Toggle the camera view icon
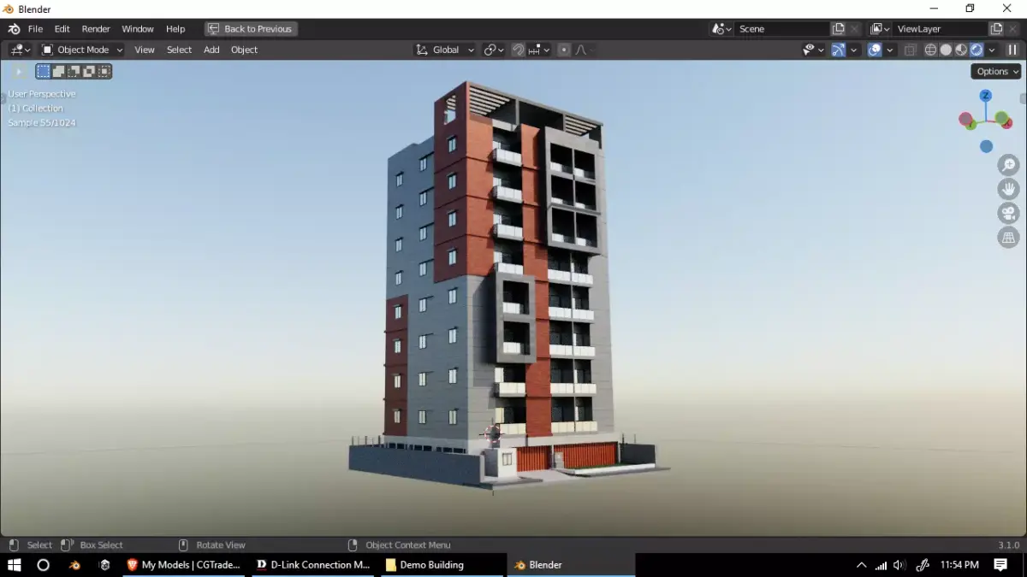This screenshot has height=577, width=1027. [1008, 213]
